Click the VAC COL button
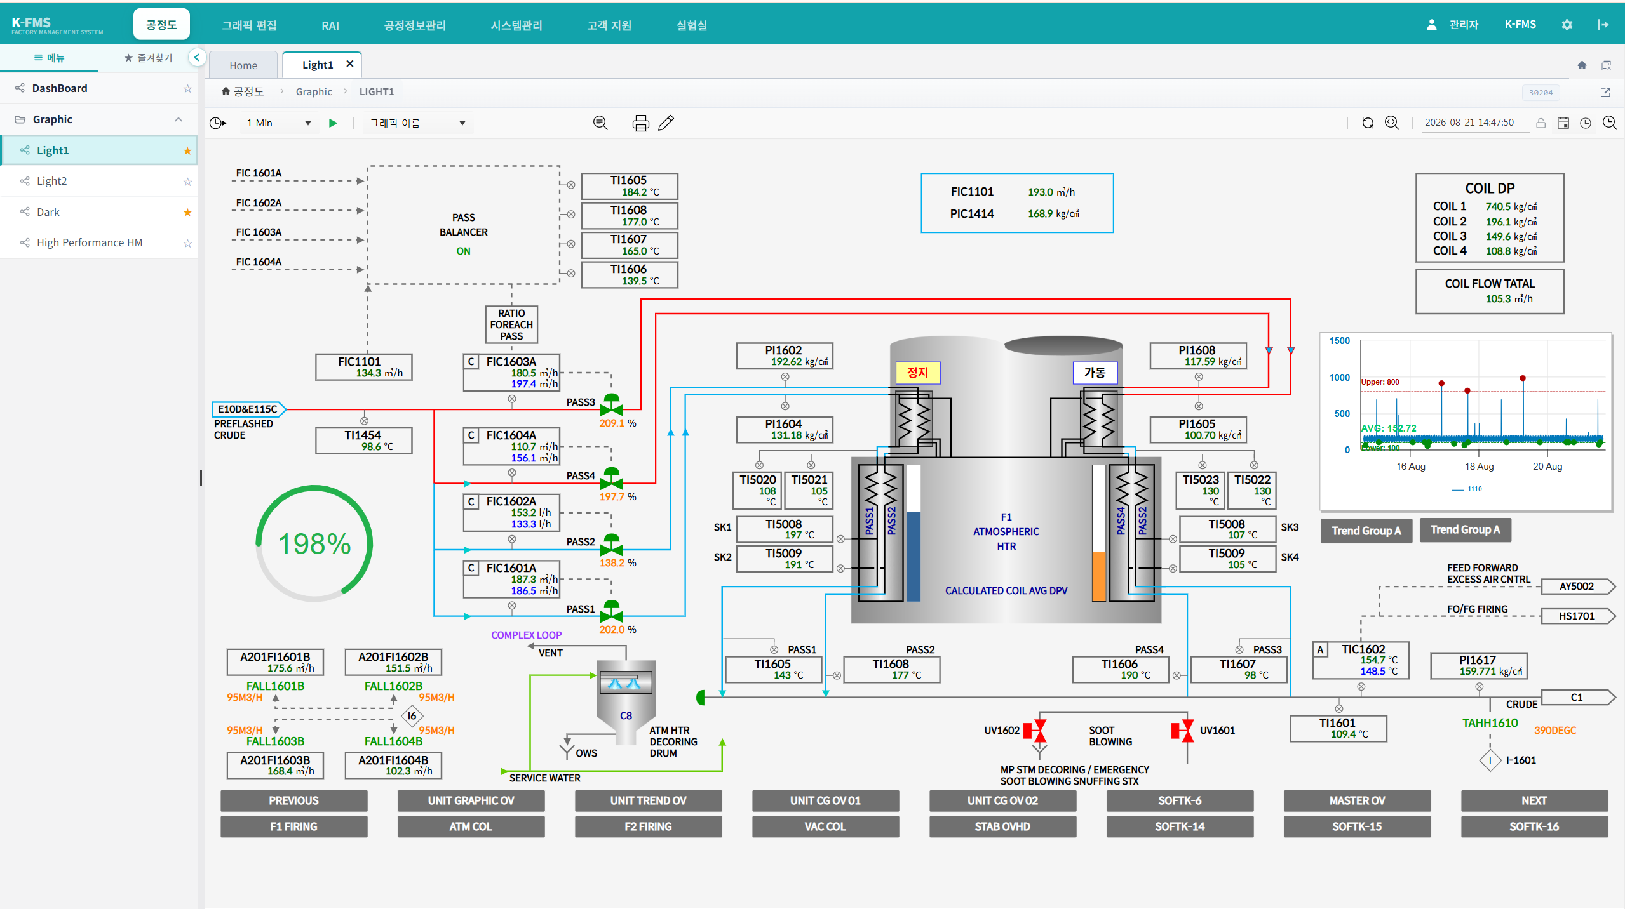The height and width of the screenshot is (909, 1625). 825,827
